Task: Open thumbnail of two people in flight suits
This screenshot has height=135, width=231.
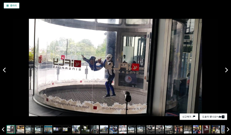Action: click(x=178, y=129)
